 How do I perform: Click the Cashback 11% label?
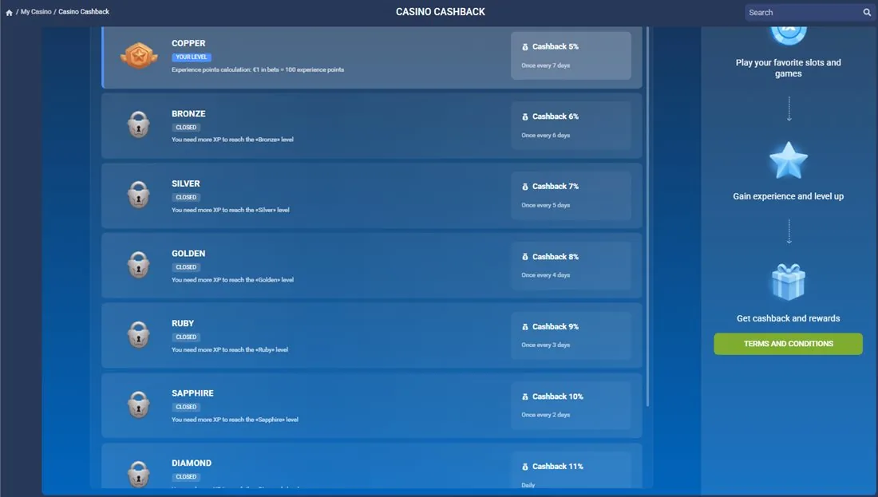[x=558, y=467]
